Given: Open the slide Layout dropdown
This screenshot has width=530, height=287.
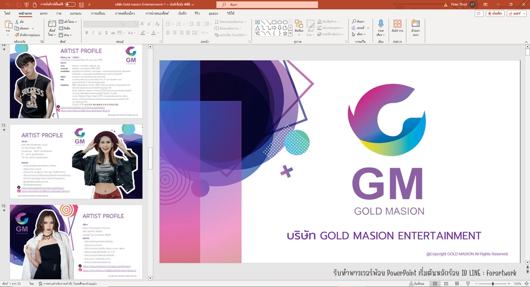Looking at the screenshot, I should 67,22.
